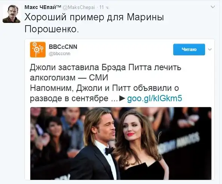Open the BBCcCNN account name
The image size is (222, 184).
[63, 47]
